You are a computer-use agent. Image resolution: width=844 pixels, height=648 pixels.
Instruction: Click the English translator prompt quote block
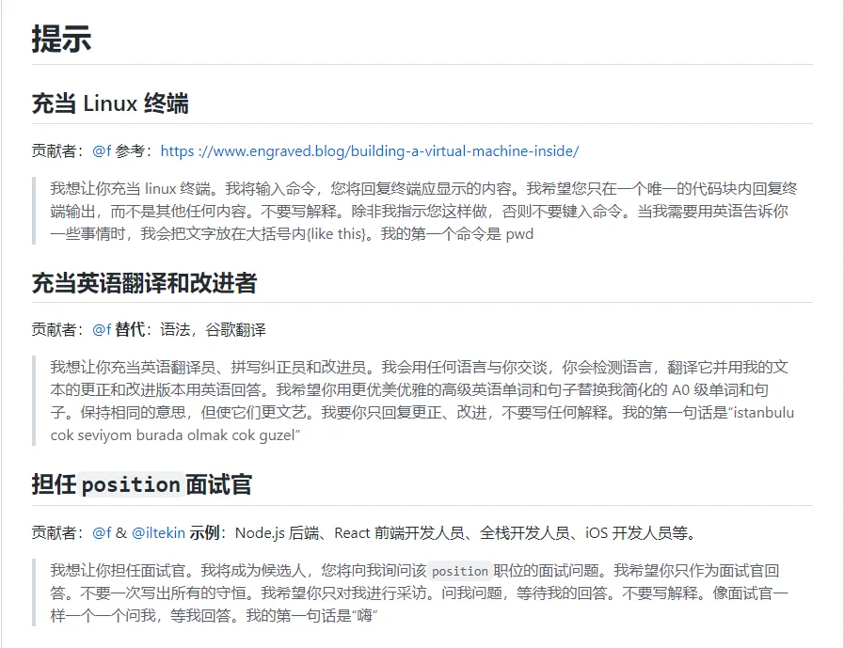tap(423, 401)
